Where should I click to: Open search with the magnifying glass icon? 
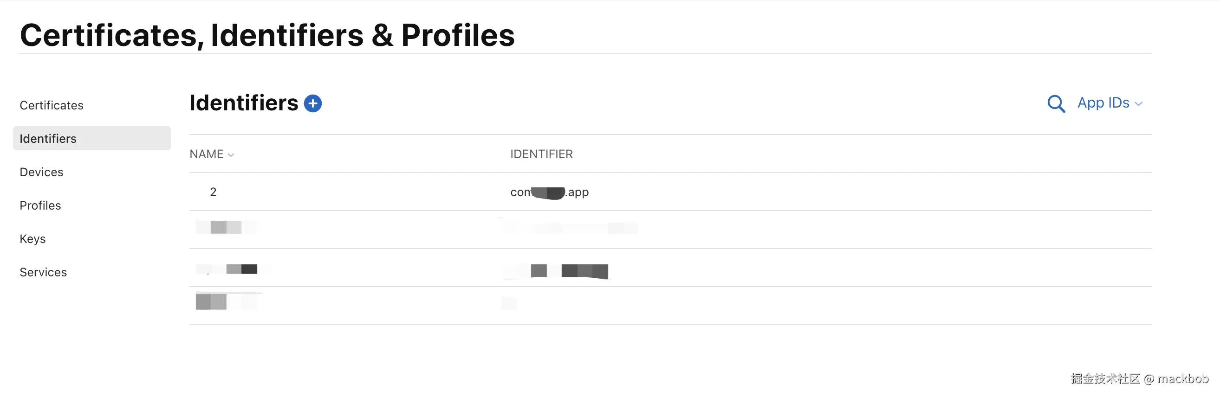1056,103
